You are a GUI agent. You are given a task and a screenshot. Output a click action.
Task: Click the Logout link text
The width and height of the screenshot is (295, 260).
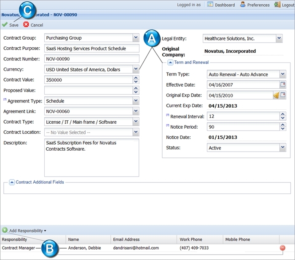288,5
